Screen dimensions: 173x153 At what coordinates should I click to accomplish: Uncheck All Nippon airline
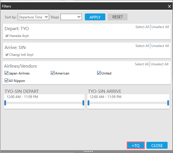(x=7, y=81)
